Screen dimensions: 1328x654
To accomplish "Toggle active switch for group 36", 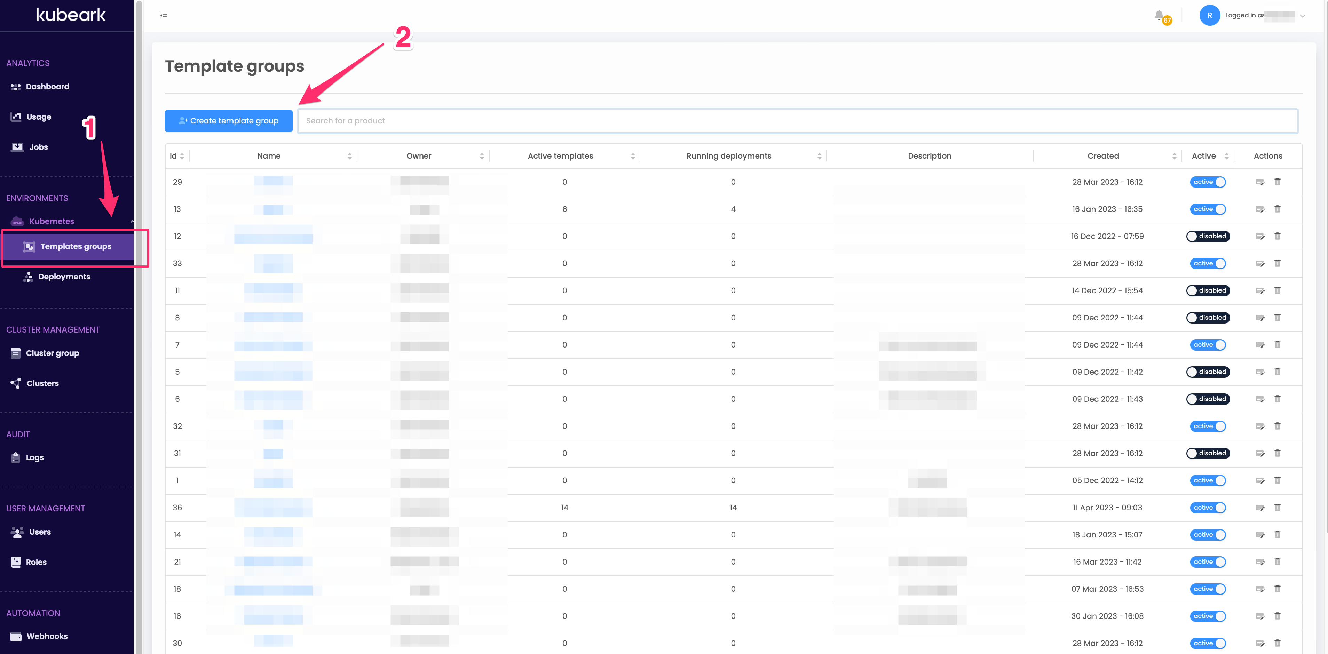I will pyautogui.click(x=1208, y=508).
